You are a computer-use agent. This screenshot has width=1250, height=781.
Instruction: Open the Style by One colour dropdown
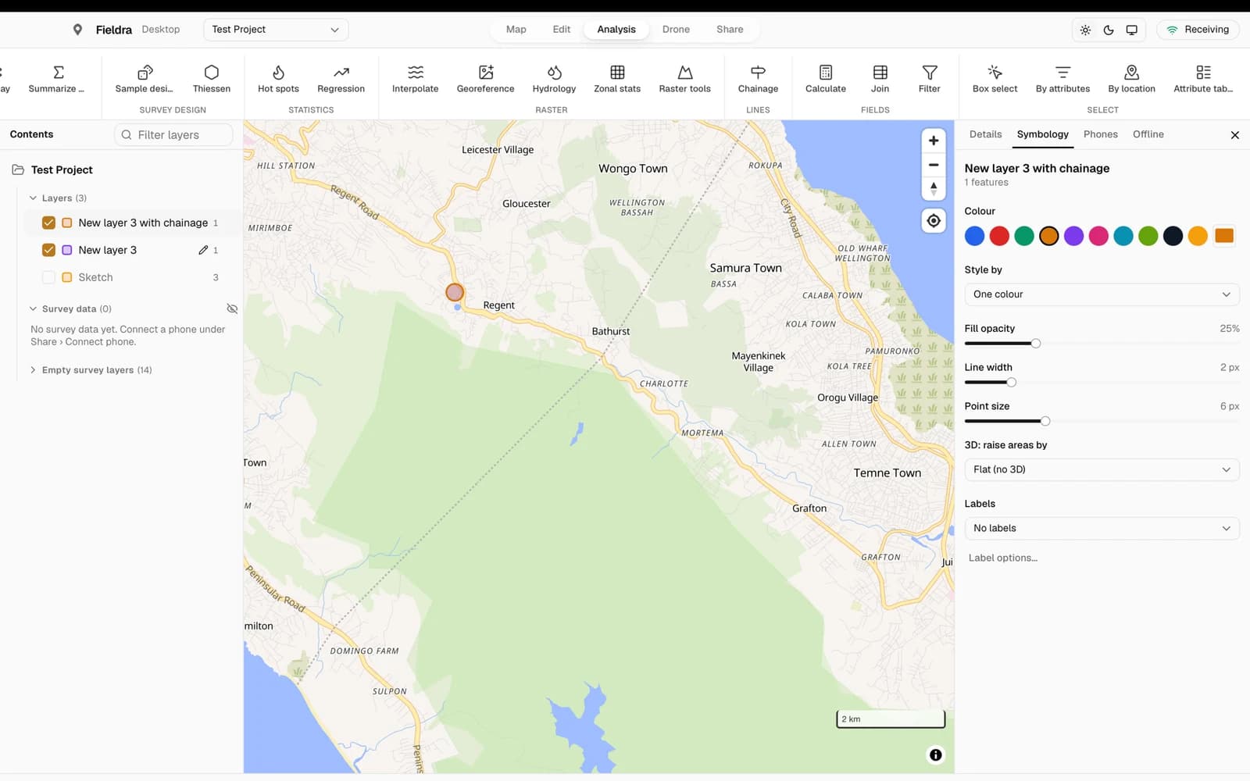click(x=1102, y=294)
